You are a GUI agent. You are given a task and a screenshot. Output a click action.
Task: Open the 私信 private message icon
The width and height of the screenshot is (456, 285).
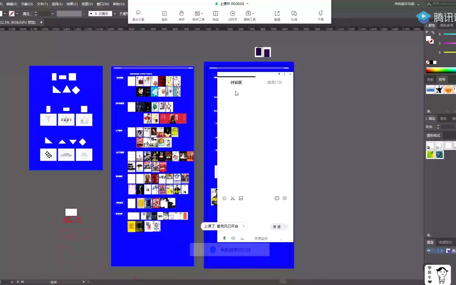point(294,13)
